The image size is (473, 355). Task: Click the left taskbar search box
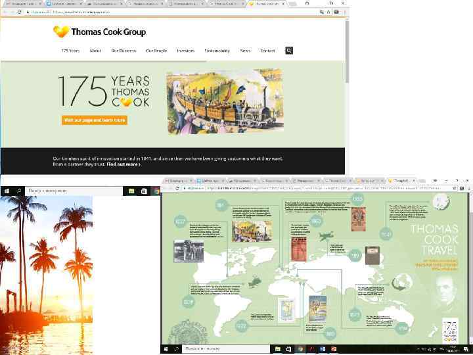pyautogui.click(x=74, y=191)
